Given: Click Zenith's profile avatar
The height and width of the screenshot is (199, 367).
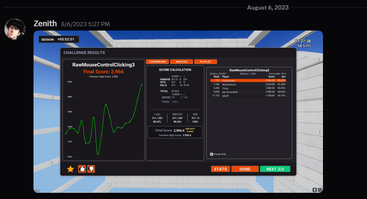Looking at the screenshot, I should tap(15, 29).
